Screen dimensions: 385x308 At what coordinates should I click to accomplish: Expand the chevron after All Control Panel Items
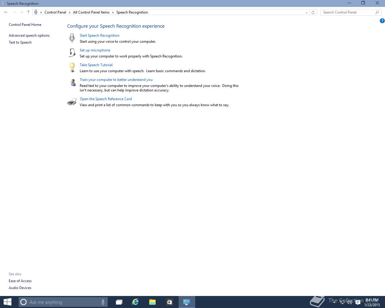(x=113, y=12)
